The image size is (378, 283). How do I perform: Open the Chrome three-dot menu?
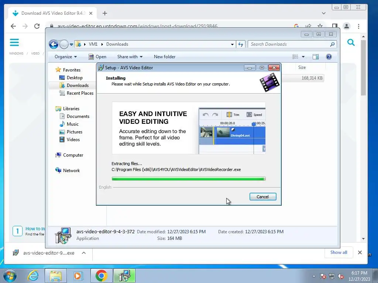(358, 26)
